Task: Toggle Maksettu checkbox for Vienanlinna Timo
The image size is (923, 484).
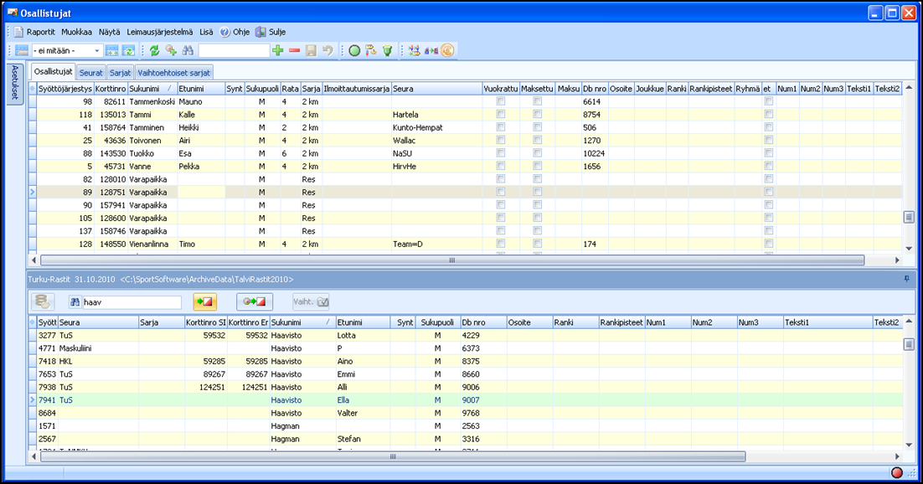Action: 538,244
